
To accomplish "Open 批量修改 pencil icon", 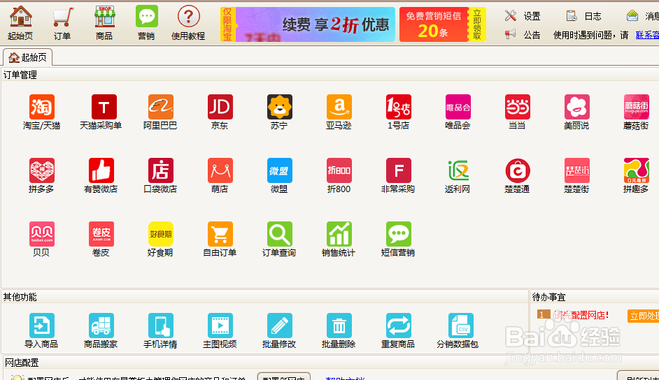I will click(280, 331).
